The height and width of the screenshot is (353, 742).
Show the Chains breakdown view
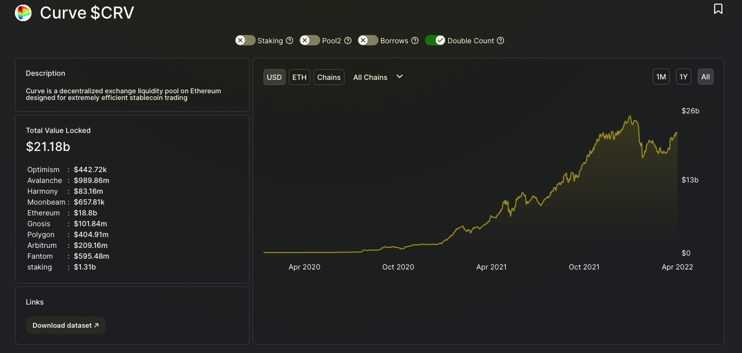pyautogui.click(x=329, y=77)
